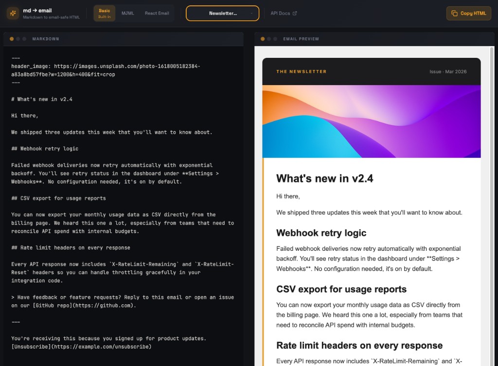Click the sparkle logo icon
This screenshot has height=366, width=498.
tap(13, 13)
